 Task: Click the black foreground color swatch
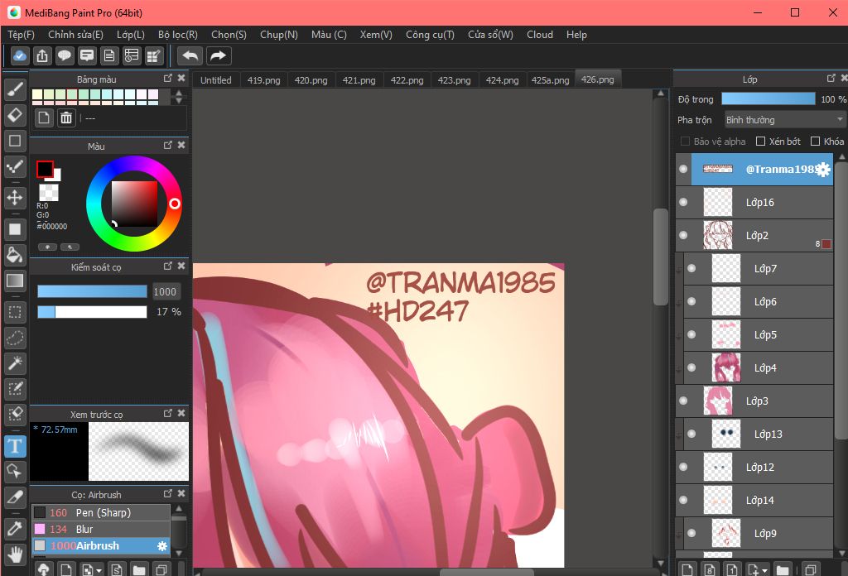pyautogui.click(x=45, y=169)
